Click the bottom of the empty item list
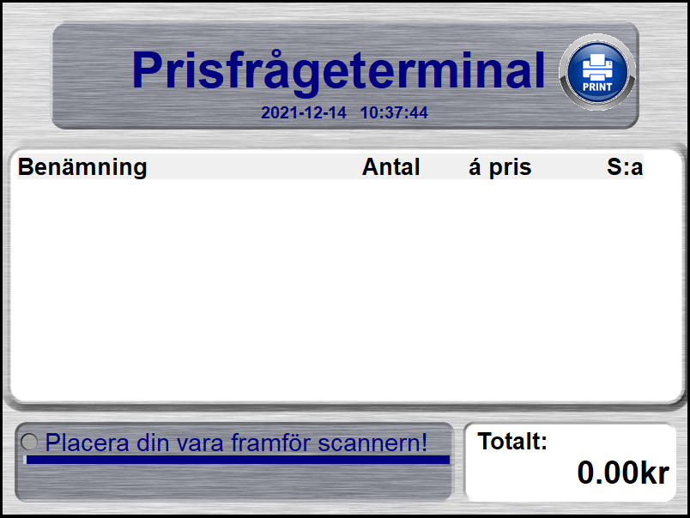The height and width of the screenshot is (518, 690). point(343,386)
